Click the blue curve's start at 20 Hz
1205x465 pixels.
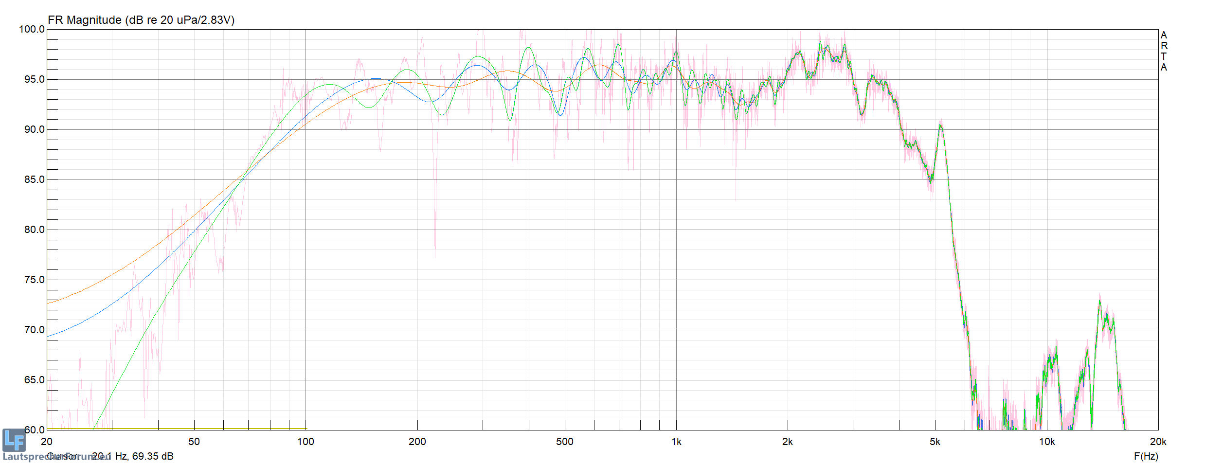point(49,336)
